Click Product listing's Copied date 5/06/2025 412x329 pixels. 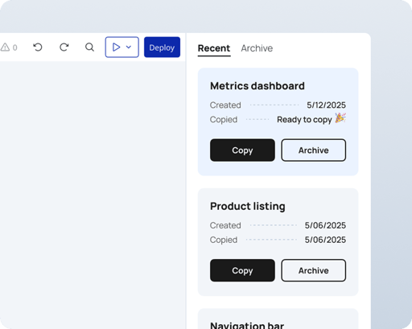(325, 240)
